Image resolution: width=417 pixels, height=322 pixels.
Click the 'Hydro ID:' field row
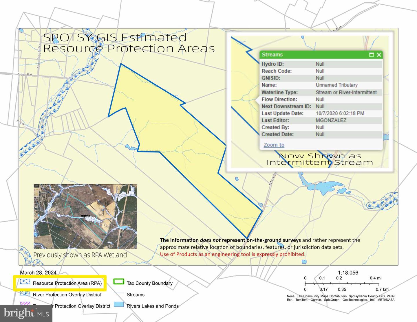(321, 64)
